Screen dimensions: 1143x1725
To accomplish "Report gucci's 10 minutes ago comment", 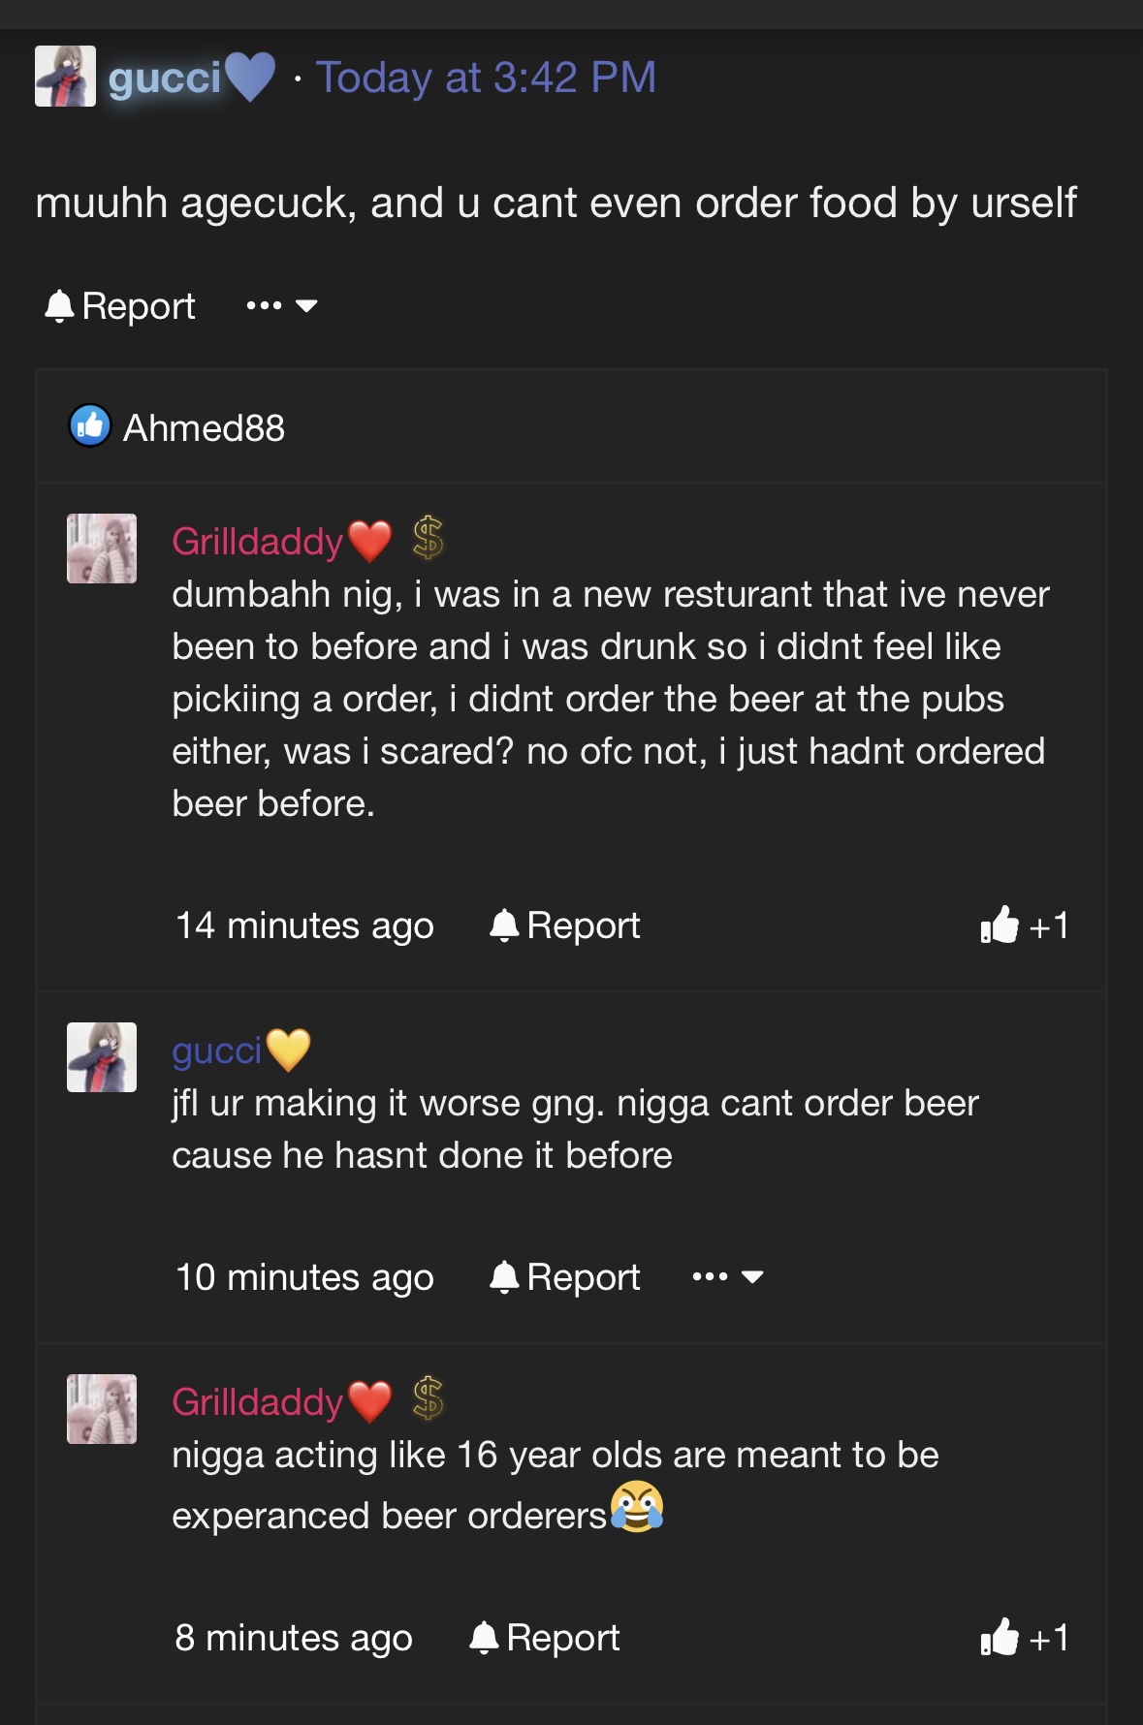I will click(x=565, y=1277).
